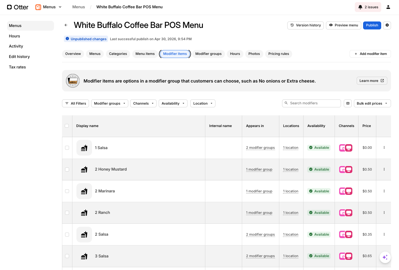This screenshot has width=399, height=270.
Task: Click the menu board illustration icon in the banner
Action: (73, 81)
